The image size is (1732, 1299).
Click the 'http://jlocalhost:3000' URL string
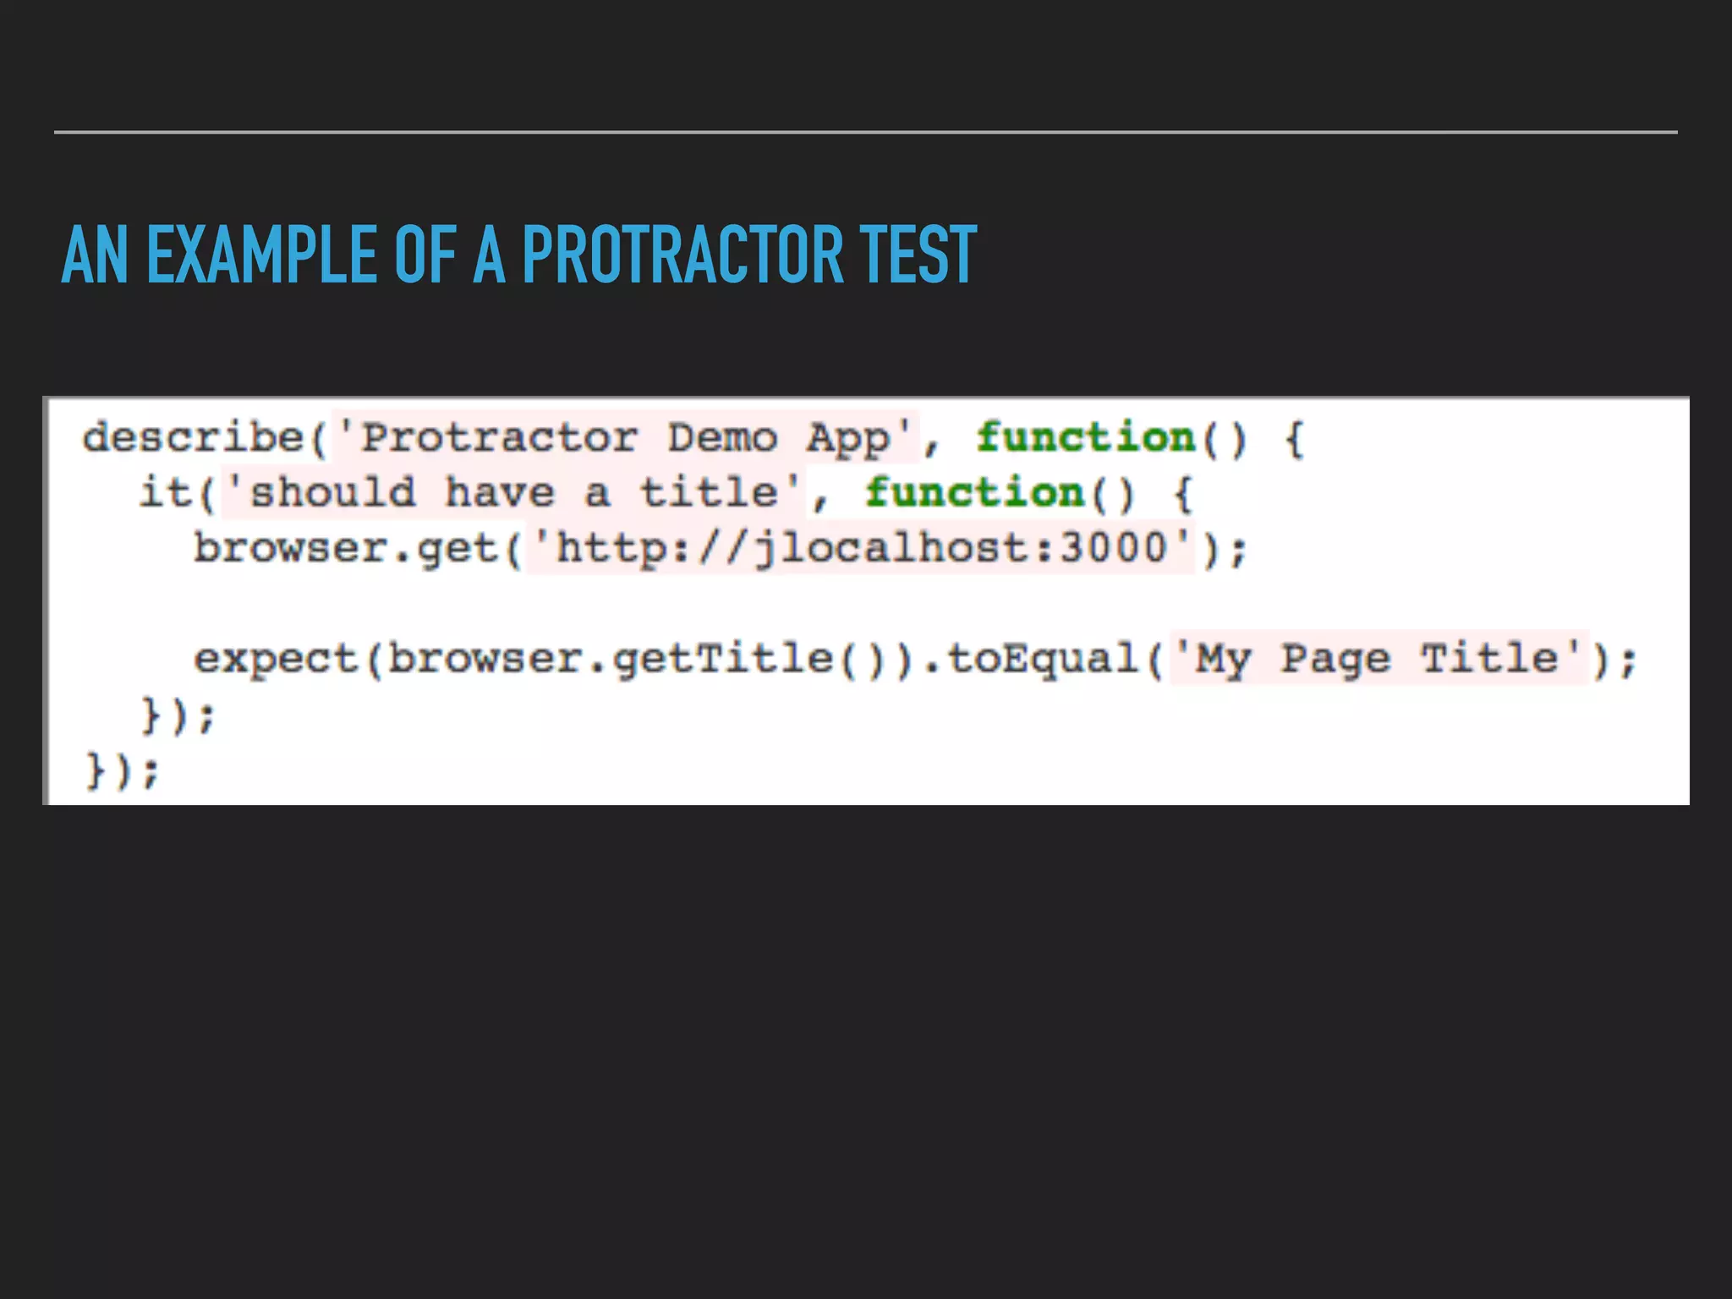861,548
